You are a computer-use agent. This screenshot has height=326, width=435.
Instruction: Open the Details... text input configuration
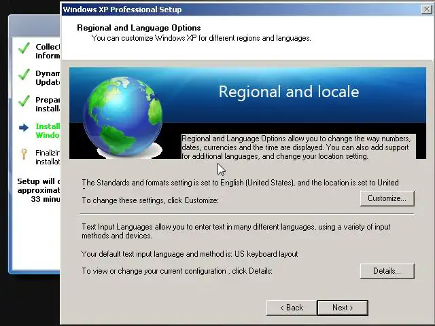pyautogui.click(x=387, y=271)
